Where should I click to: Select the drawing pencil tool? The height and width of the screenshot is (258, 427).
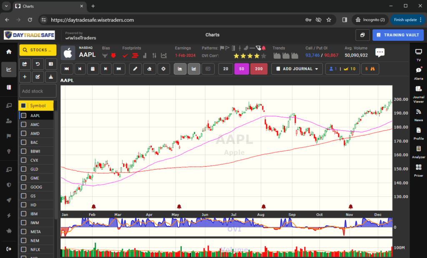coord(135,69)
